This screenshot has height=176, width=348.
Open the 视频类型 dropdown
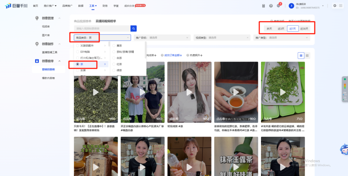coord(222,38)
